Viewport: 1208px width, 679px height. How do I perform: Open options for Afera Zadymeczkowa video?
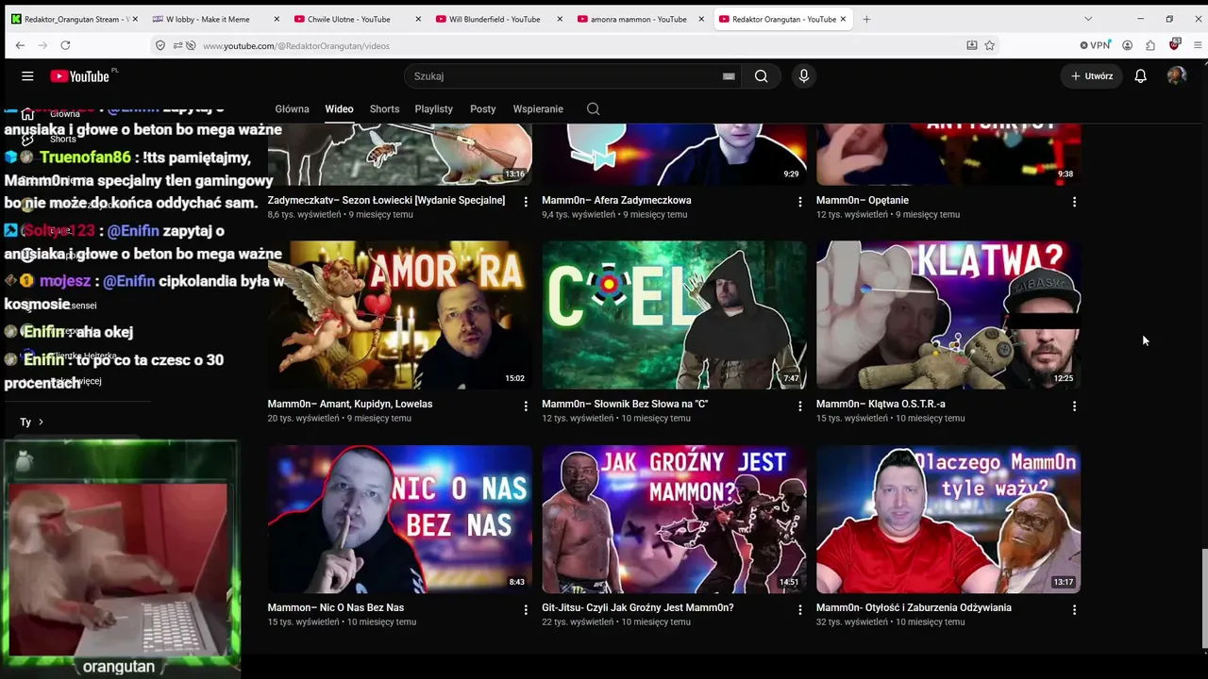pos(800,202)
